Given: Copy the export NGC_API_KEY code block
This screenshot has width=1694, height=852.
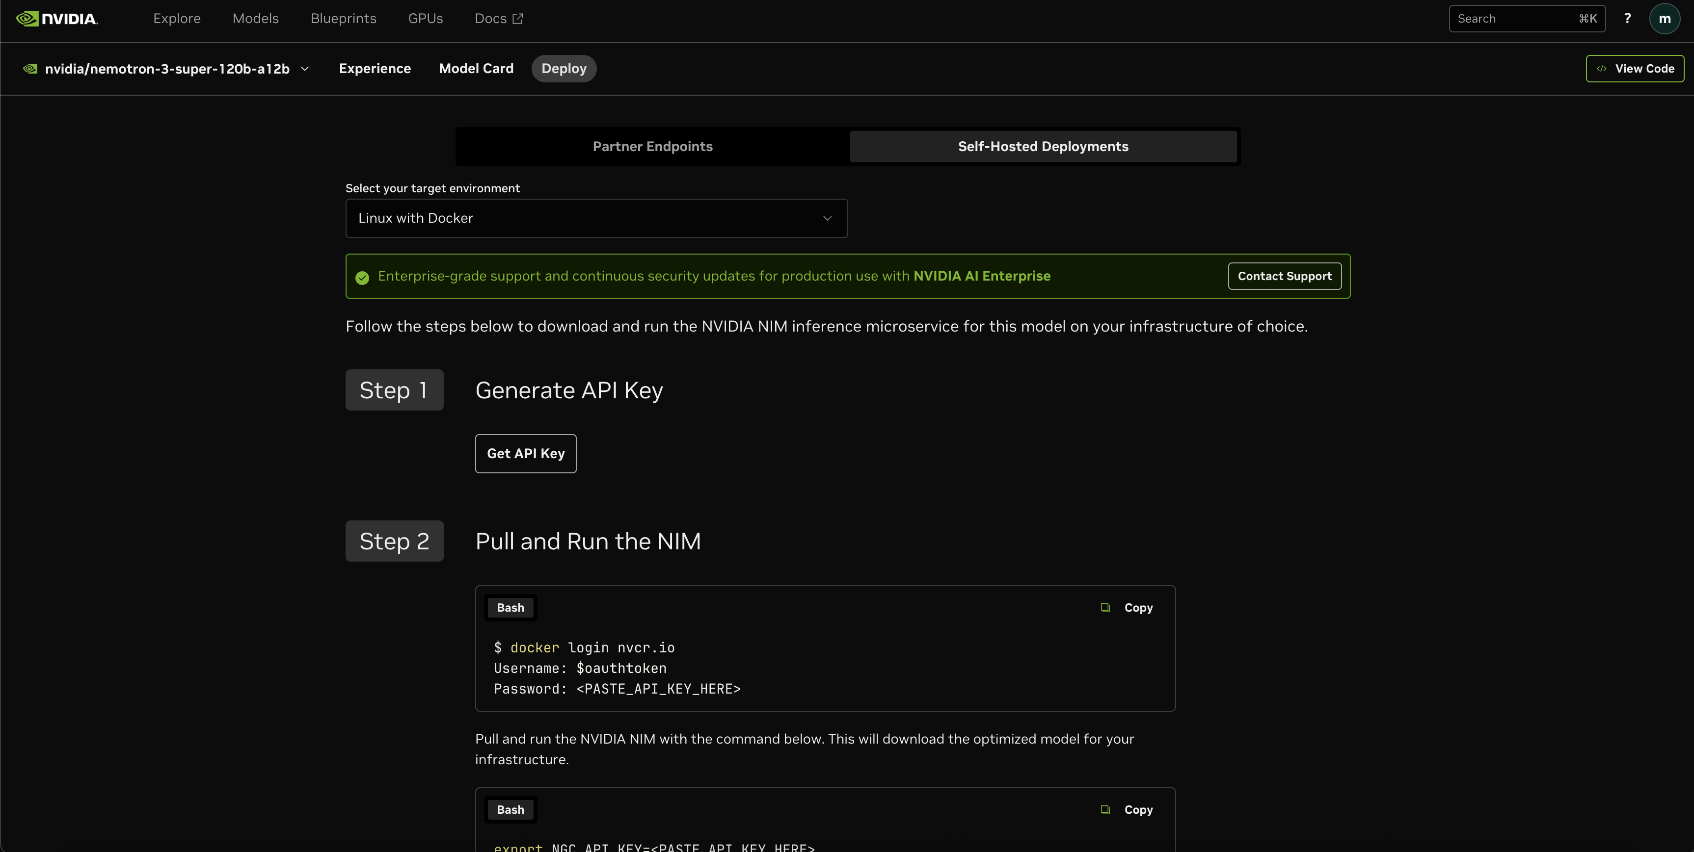Looking at the screenshot, I should [x=1128, y=810].
